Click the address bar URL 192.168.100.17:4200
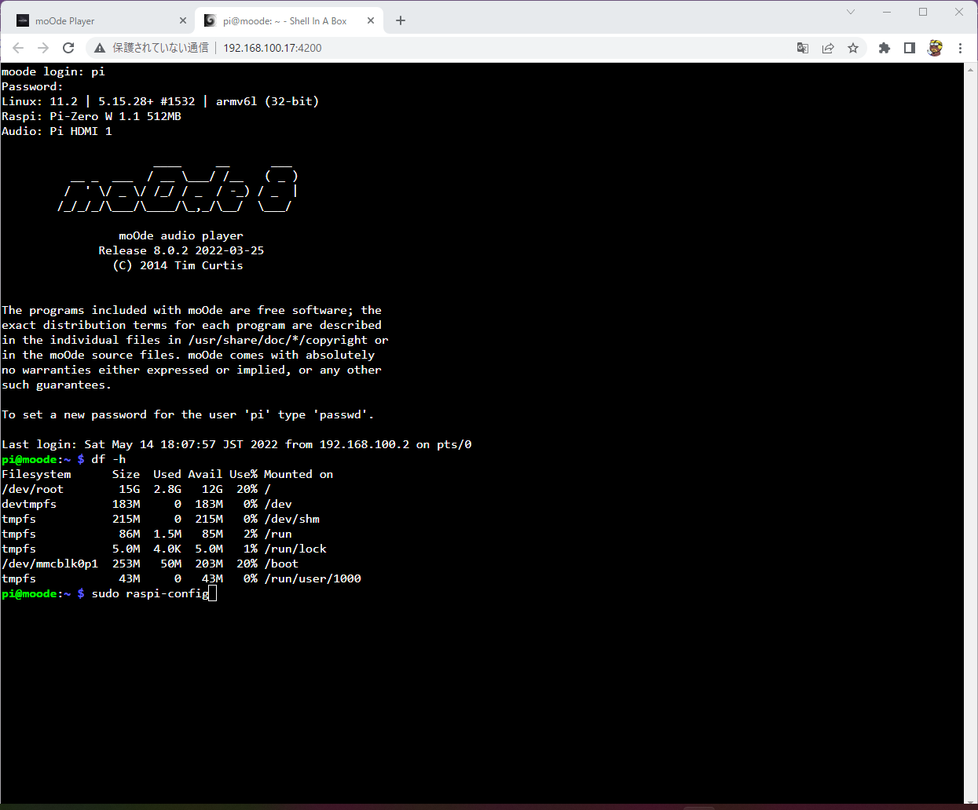This screenshot has width=978, height=810. tap(273, 48)
